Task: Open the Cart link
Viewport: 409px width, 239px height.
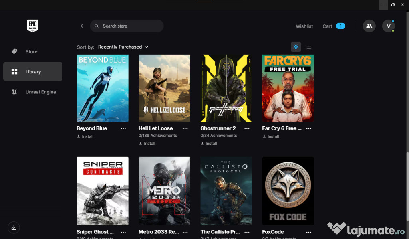Action: pos(327,26)
